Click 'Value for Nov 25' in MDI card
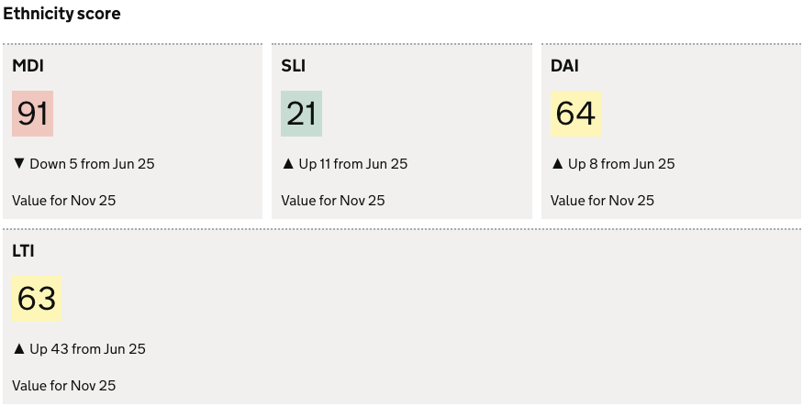 coord(64,201)
